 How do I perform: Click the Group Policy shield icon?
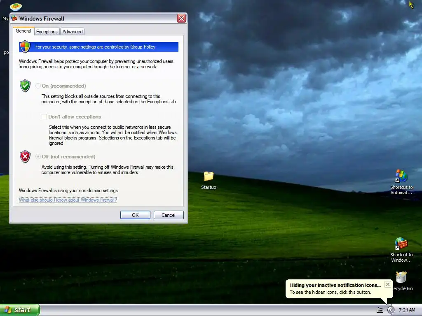tap(25, 47)
